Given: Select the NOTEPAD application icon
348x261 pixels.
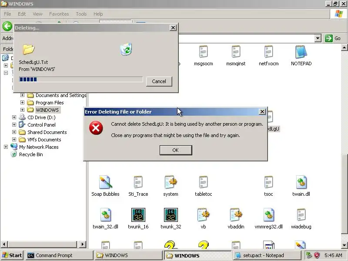Looking at the screenshot, I should pos(301,52).
